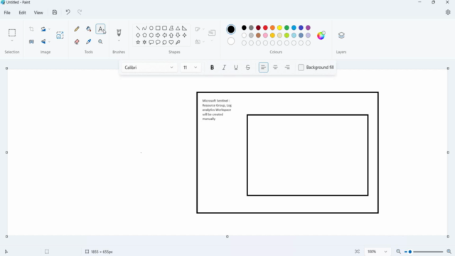The image size is (455, 256).
Task: Select the Magnifier tool
Action: pyautogui.click(x=100, y=42)
